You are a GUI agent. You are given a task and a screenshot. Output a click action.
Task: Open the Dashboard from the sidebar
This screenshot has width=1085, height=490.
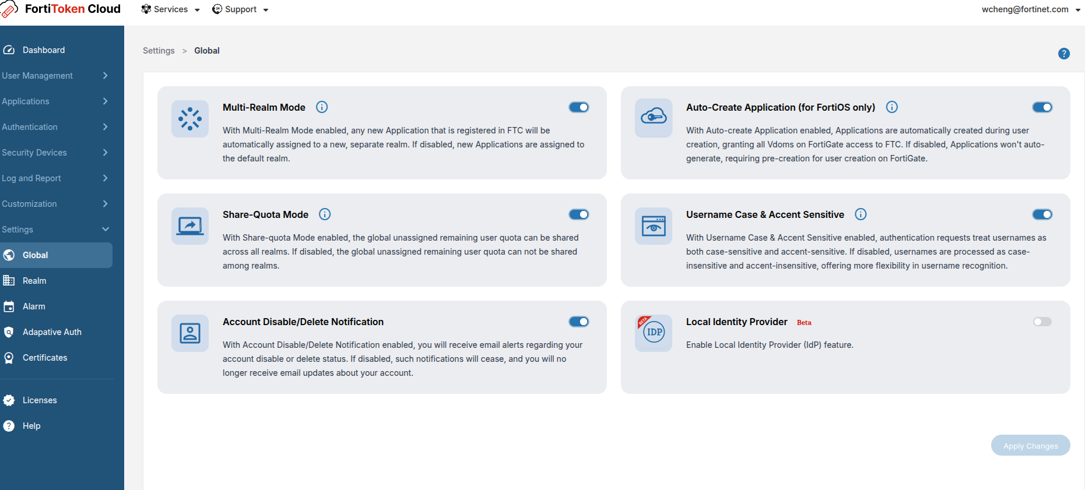click(x=43, y=50)
